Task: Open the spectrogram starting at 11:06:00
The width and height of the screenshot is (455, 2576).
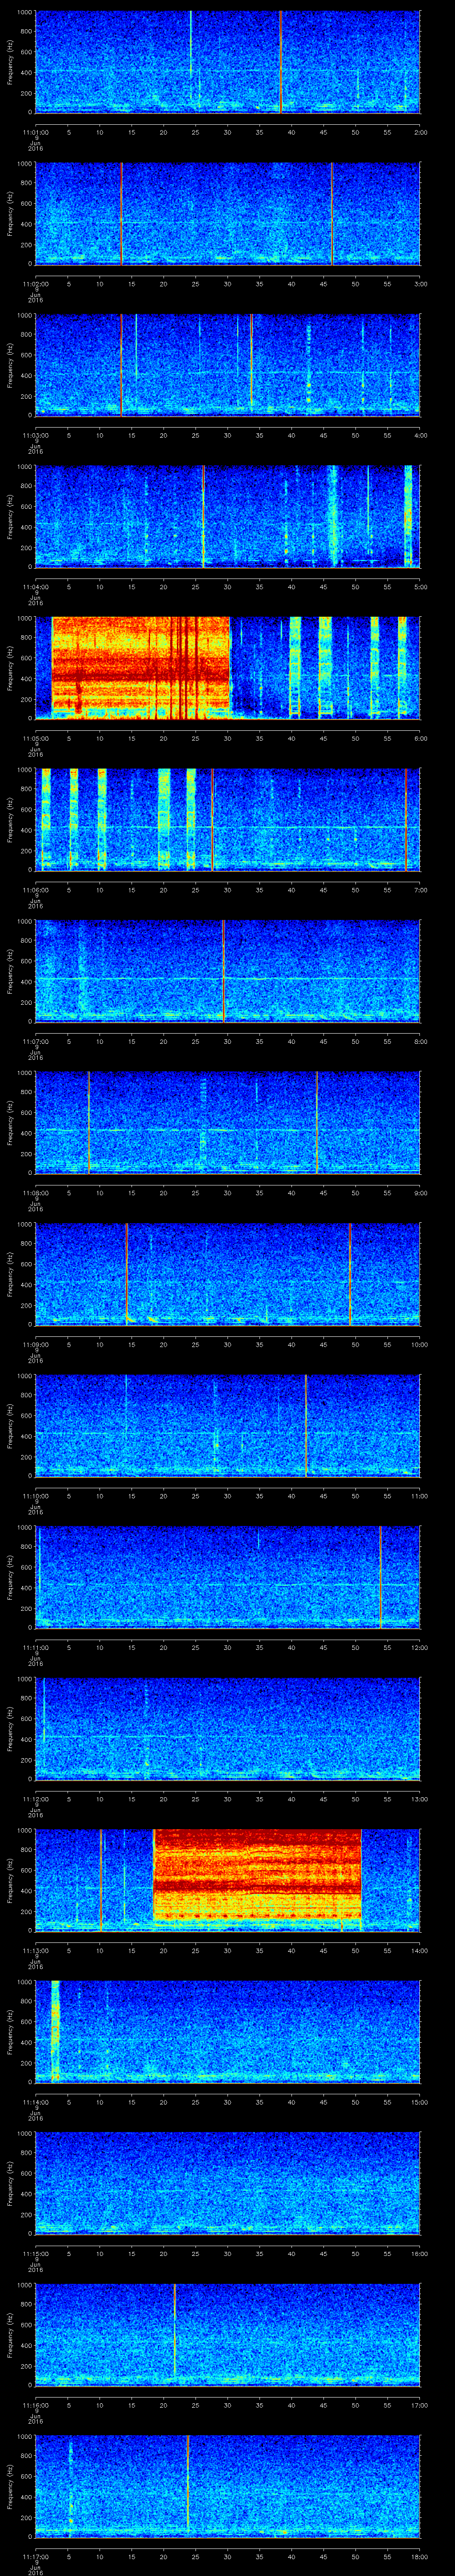Action: tap(228, 820)
